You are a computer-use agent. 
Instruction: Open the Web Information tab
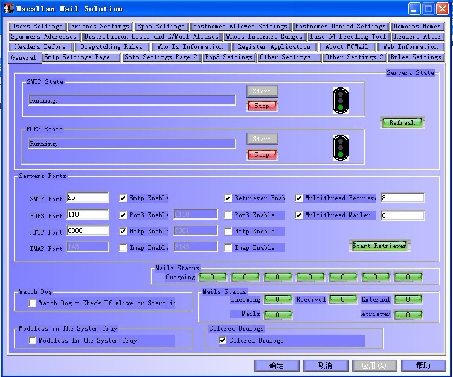click(x=411, y=46)
